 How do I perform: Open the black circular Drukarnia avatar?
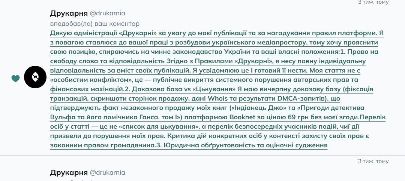click(x=35, y=77)
